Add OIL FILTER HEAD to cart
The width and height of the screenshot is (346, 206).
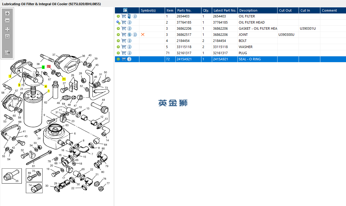(124, 22)
